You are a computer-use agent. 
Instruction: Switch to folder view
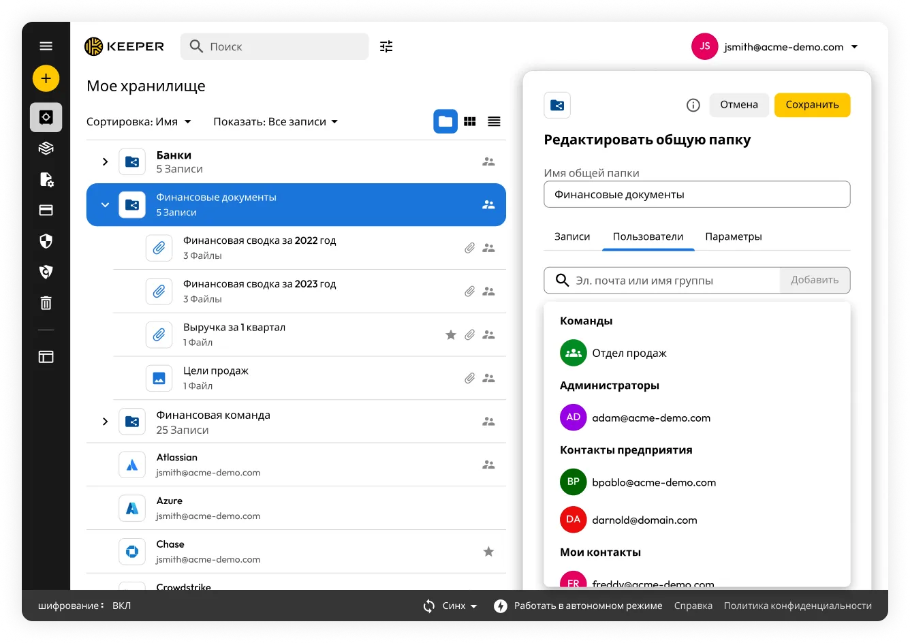(445, 121)
